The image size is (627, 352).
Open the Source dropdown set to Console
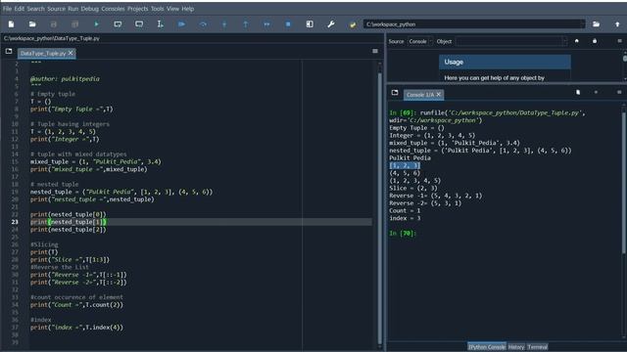(x=420, y=41)
